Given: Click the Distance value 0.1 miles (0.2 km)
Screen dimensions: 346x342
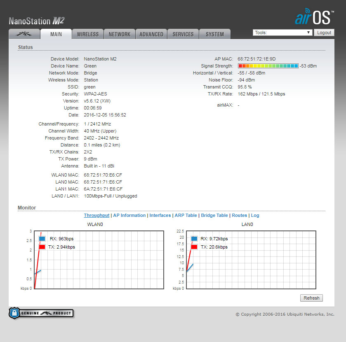Looking at the screenshot, I should (102, 145).
